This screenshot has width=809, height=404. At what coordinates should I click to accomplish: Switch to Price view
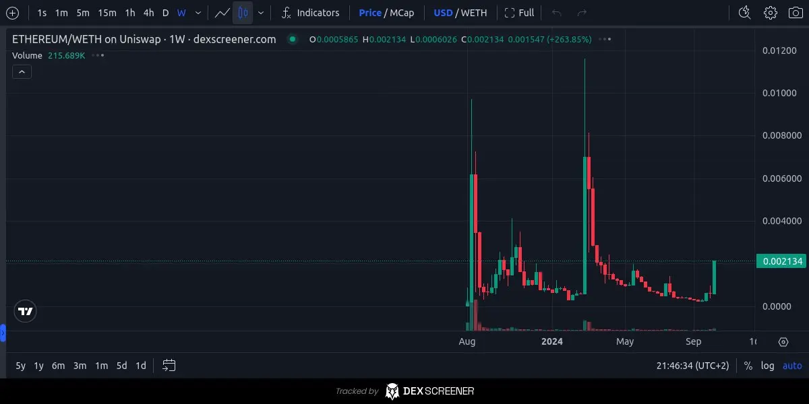point(370,13)
